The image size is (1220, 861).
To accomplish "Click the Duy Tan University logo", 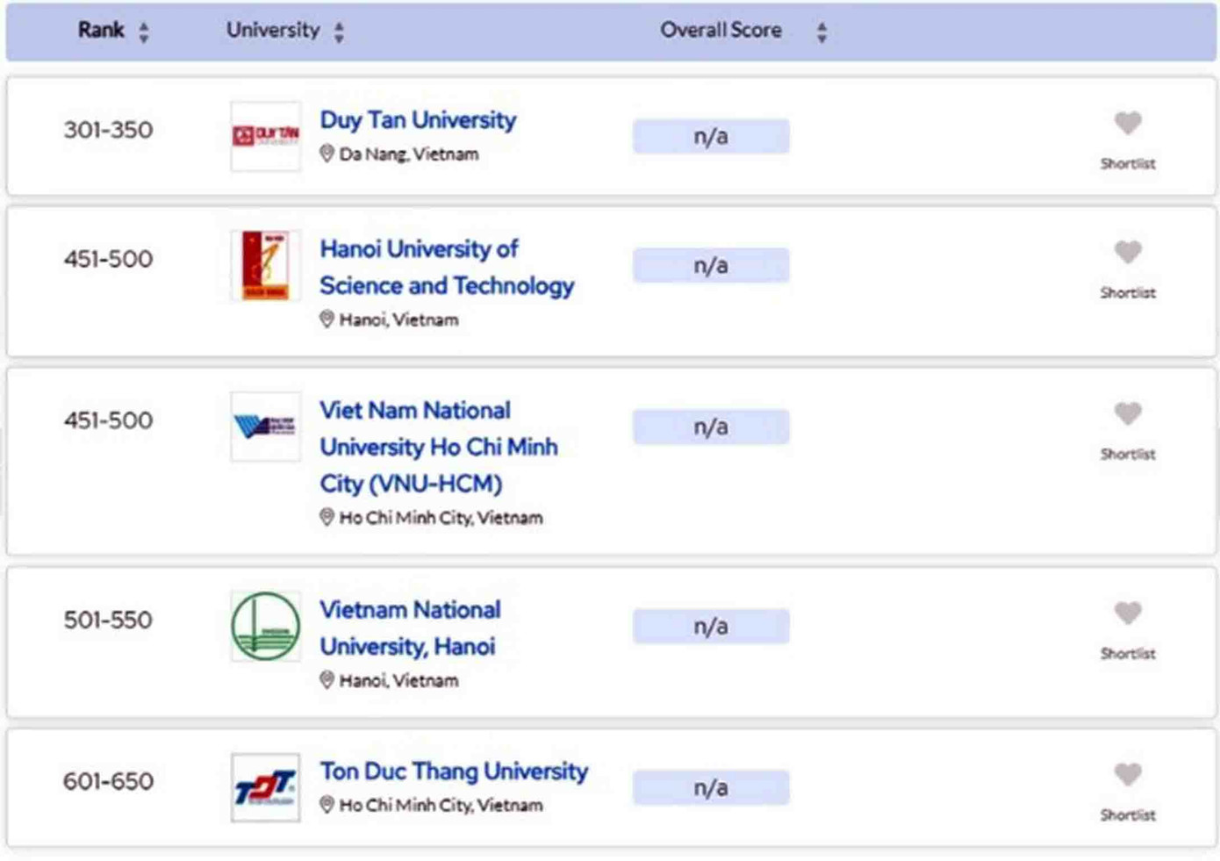I will pyautogui.click(x=265, y=135).
